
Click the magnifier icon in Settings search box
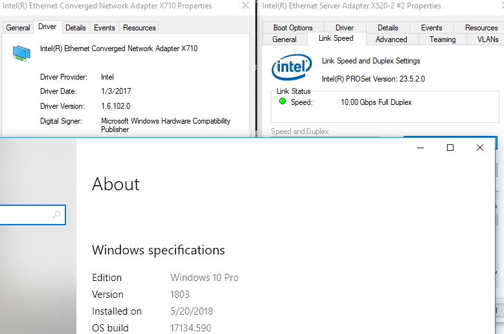(56, 214)
